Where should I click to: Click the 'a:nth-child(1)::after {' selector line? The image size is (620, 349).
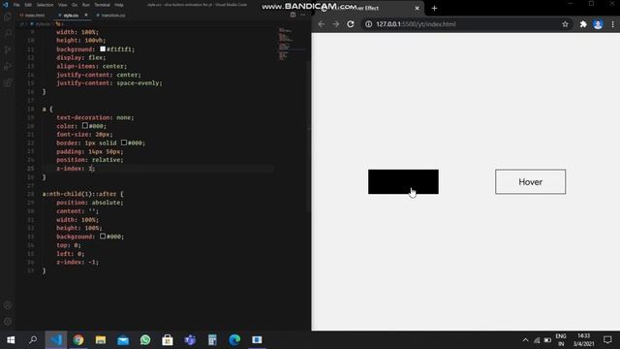pyautogui.click(x=83, y=194)
